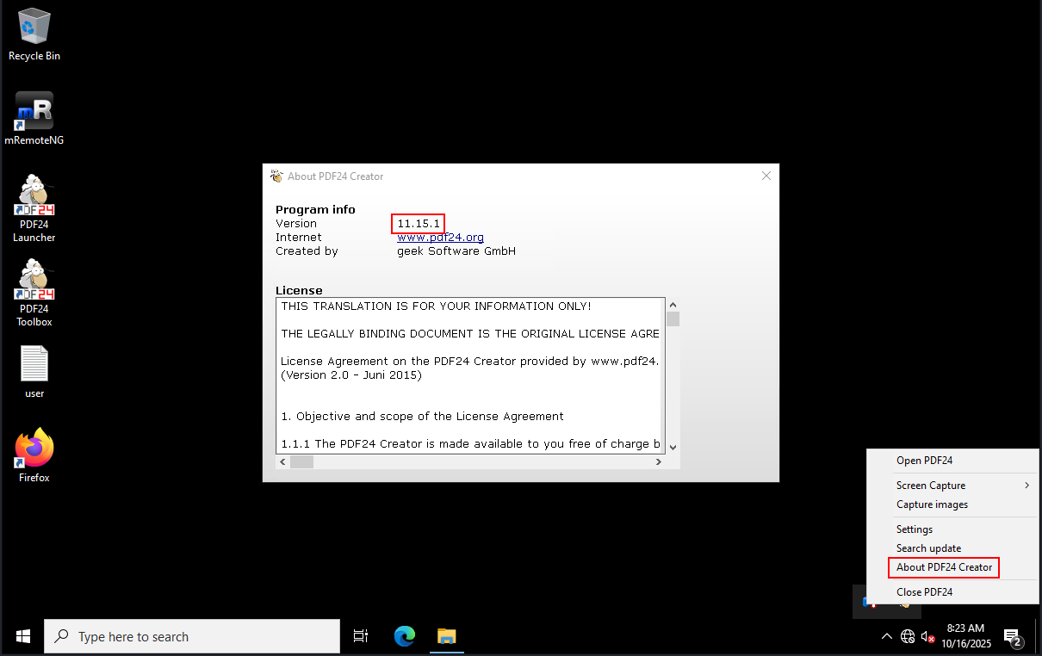Click the sheep icon in About dialog title bar
1042x656 pixels.
pos(276,176)
